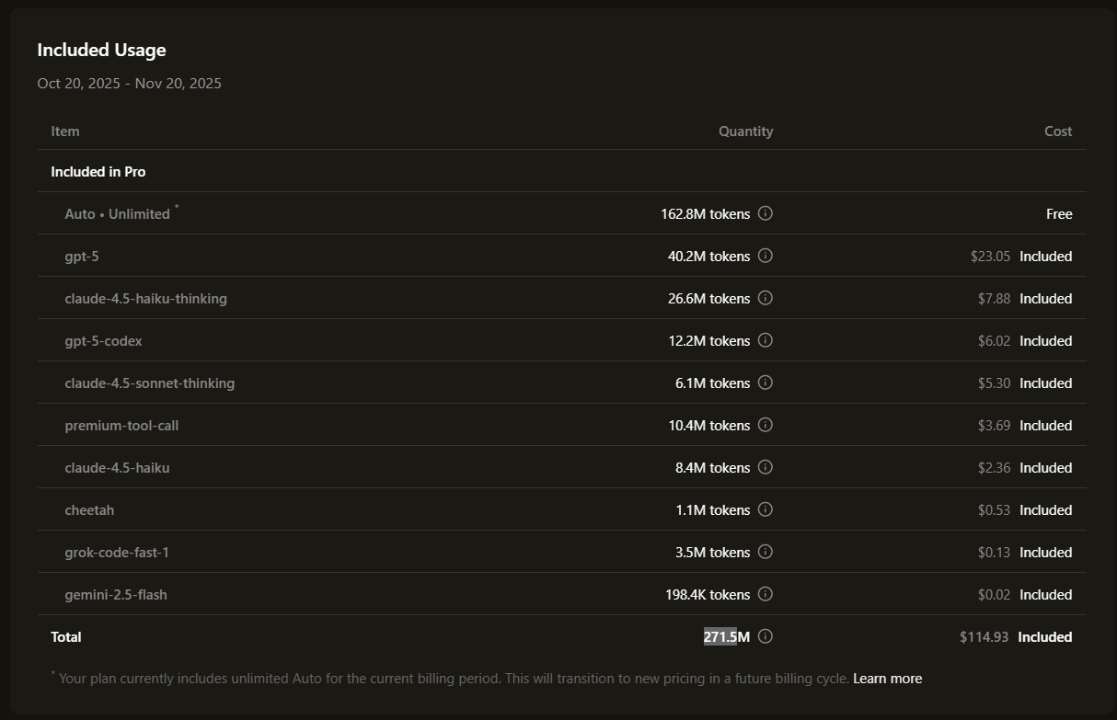This screenshot has height=720, width=1117.
Task: Click the Cost column header
Action: pyautogui.click(x=1058, y=131)
